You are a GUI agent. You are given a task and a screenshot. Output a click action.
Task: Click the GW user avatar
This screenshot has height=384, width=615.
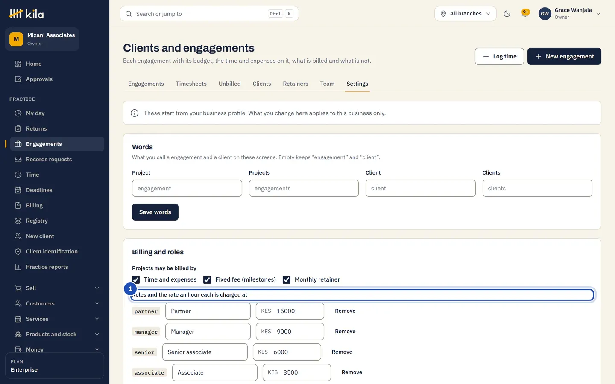point(545,14)
